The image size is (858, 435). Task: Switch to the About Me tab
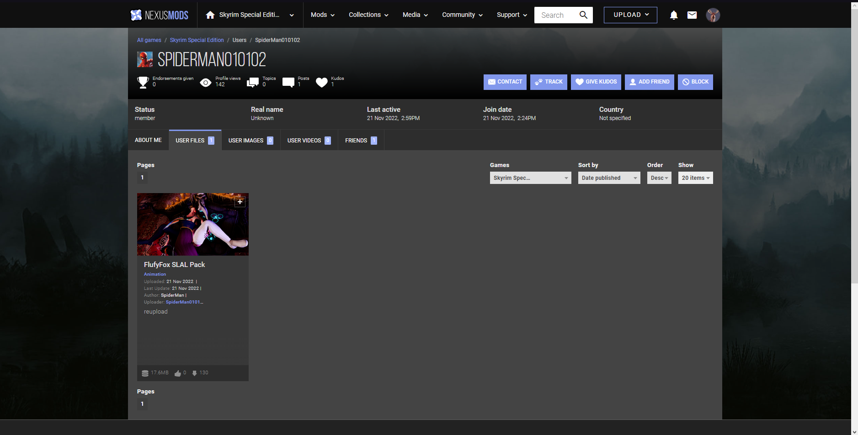click(x=148, y=140)
